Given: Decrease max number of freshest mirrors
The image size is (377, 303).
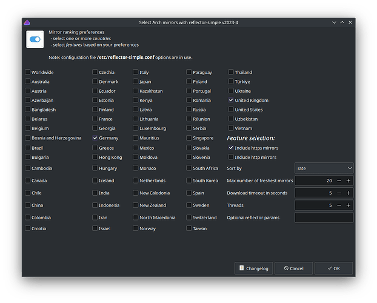Looking at the screenshot, I should (x=339, y=181).
